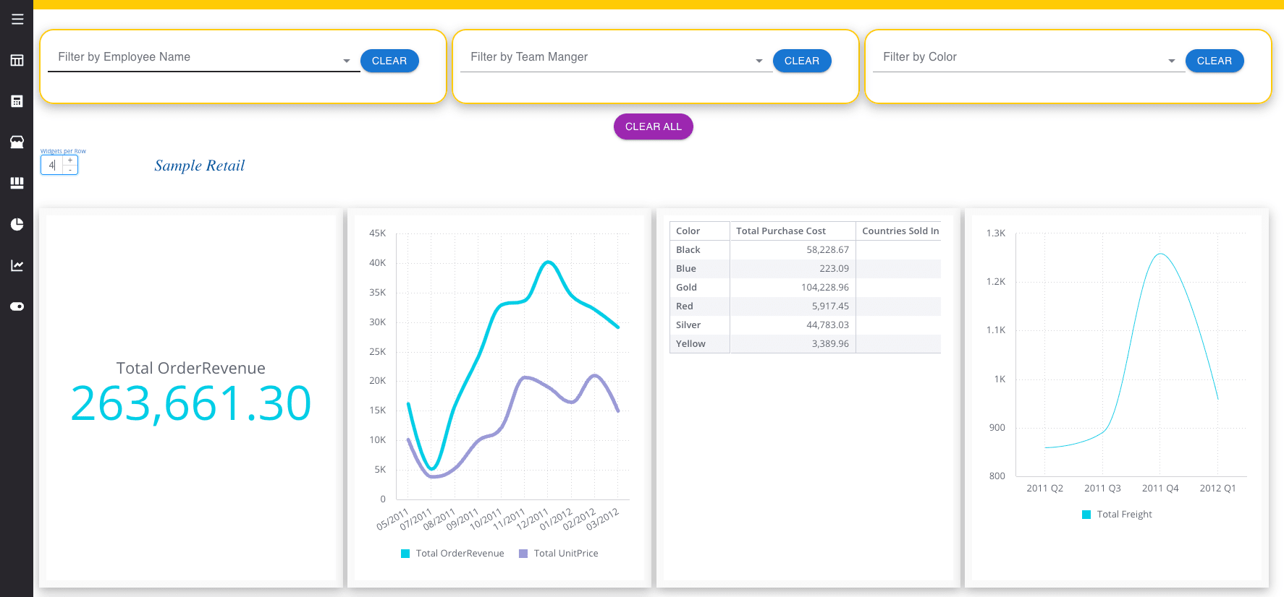
Task: Sort by the Color column header
Action: pos(700,231)
